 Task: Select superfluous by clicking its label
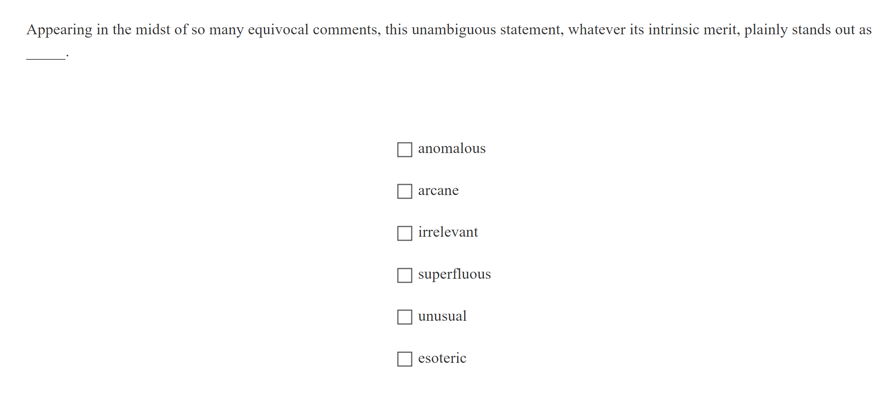click(455, 274)
